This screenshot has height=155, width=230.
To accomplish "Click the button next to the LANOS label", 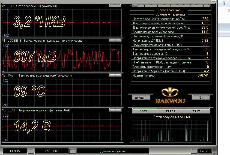I will pyautogui.click(x=31, y=151).
